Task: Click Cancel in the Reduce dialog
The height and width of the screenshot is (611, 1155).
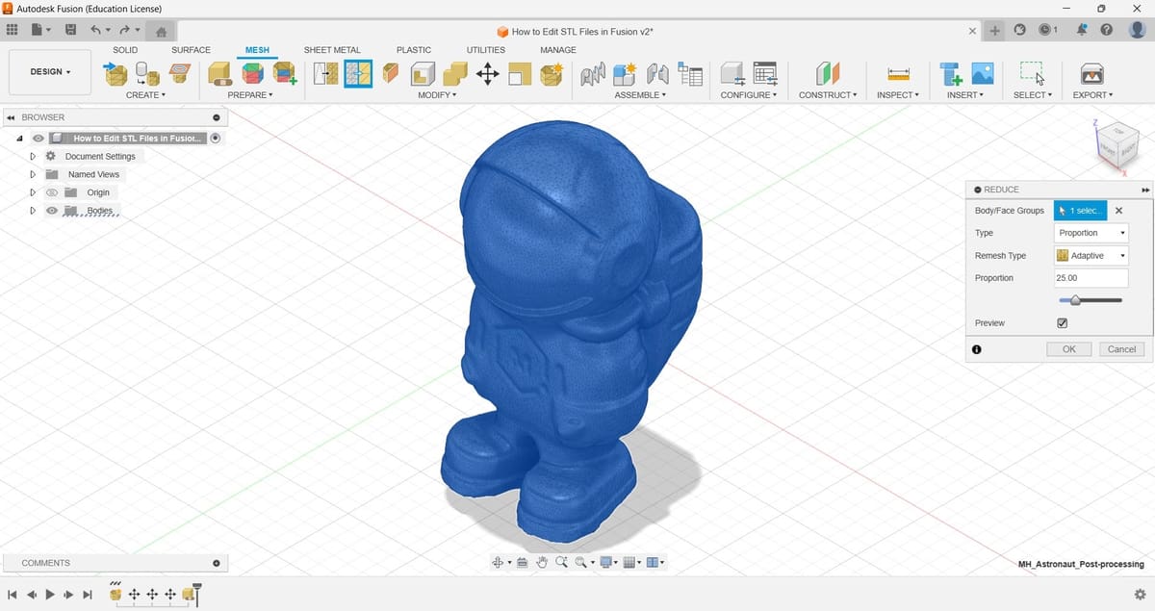Action: pos(1121,349)
